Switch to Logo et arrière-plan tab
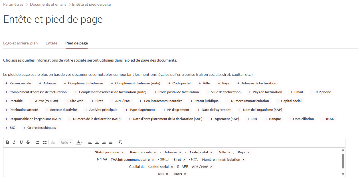Screen dimensions: 358x181 point(20,43)
